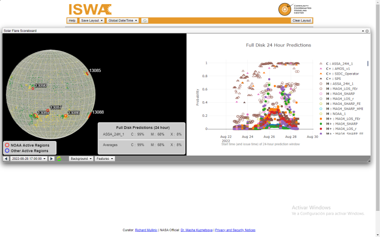Step to next time with right arrow

tap(51, 159)
